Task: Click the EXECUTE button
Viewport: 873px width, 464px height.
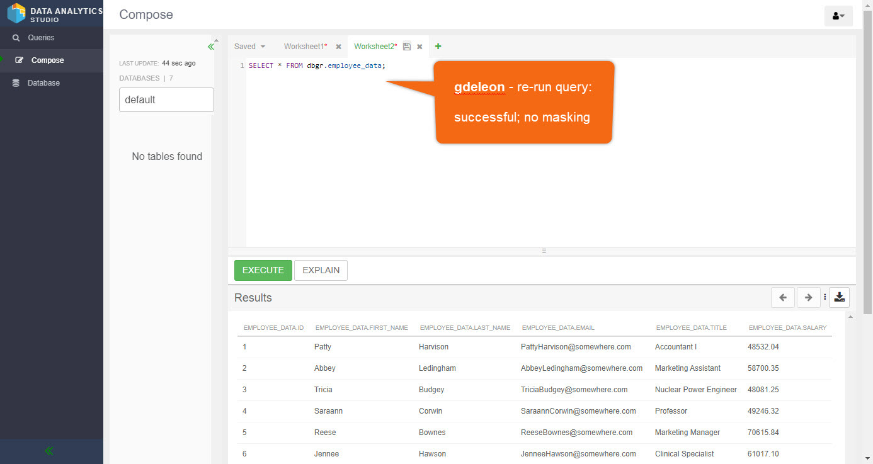Action: click(x=263, y=270)
